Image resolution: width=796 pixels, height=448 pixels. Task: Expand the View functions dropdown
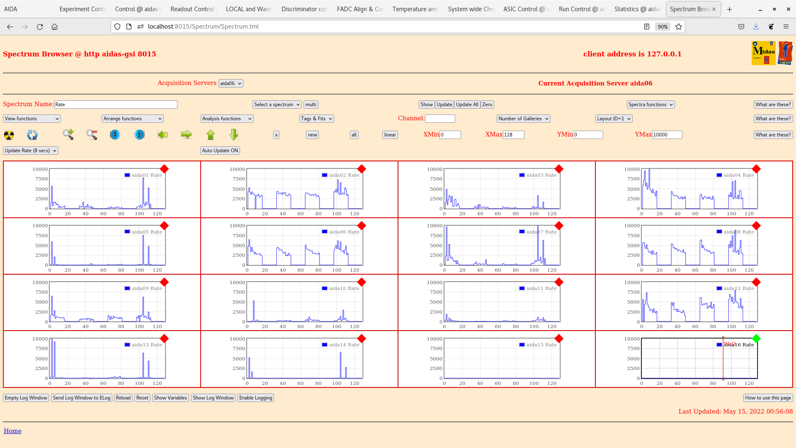pyautogui.click(x=32, y=119)
